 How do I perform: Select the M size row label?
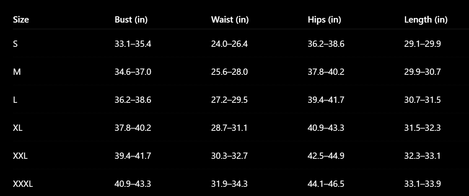(17, 72)
